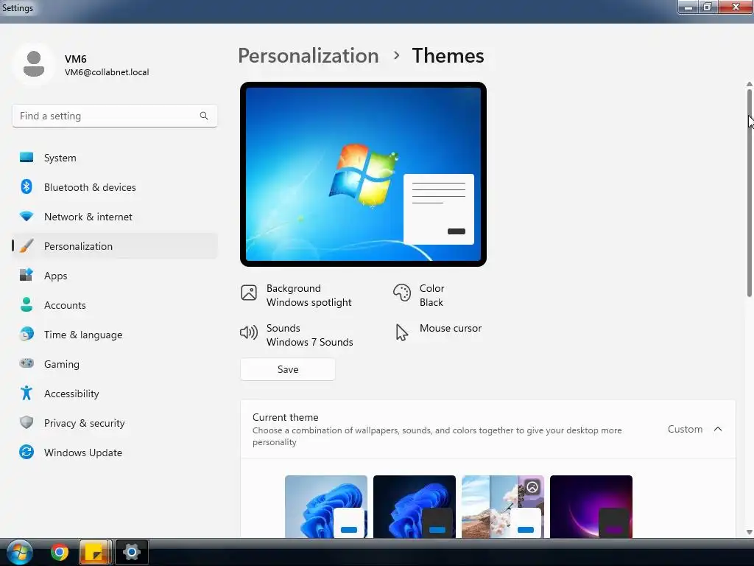
Task: Click the System monitor icon
Action: click(x=27, y=158)
